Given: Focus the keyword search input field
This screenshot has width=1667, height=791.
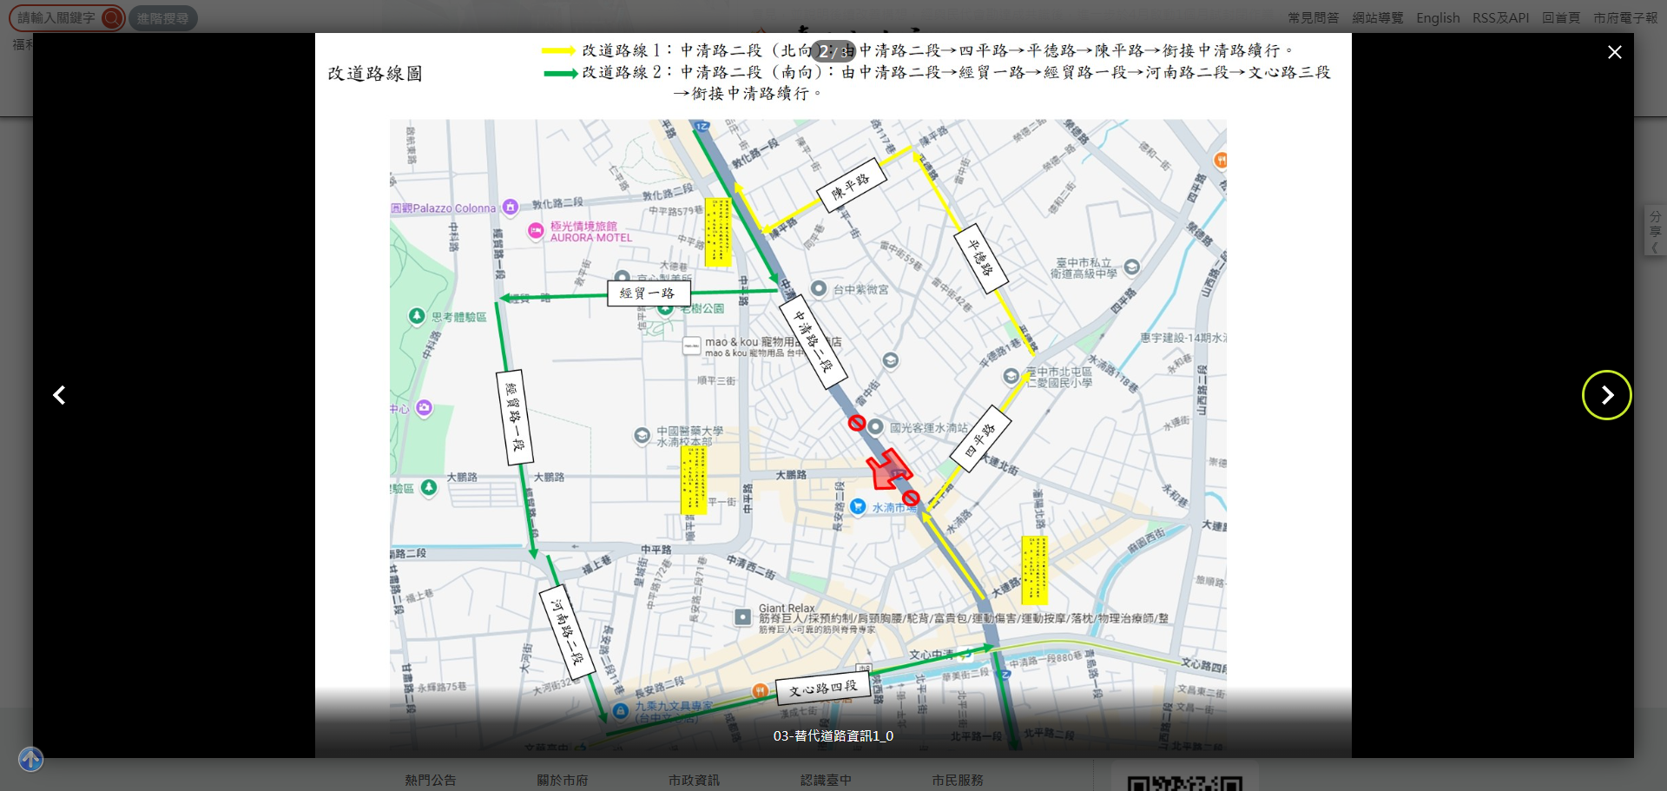Looking at the screenshot, I should (57, 18).
